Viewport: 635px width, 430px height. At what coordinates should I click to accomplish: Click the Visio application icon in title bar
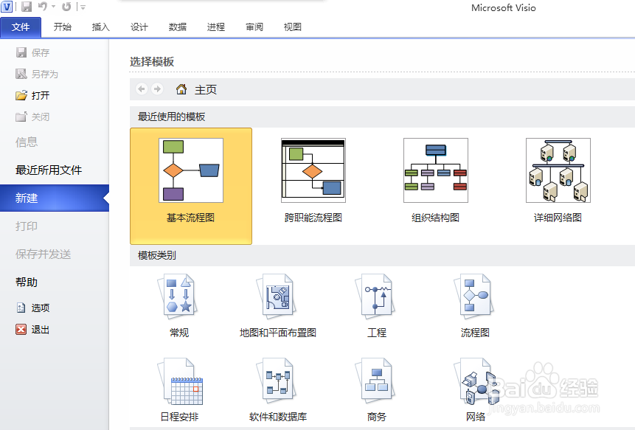point(7,7)
